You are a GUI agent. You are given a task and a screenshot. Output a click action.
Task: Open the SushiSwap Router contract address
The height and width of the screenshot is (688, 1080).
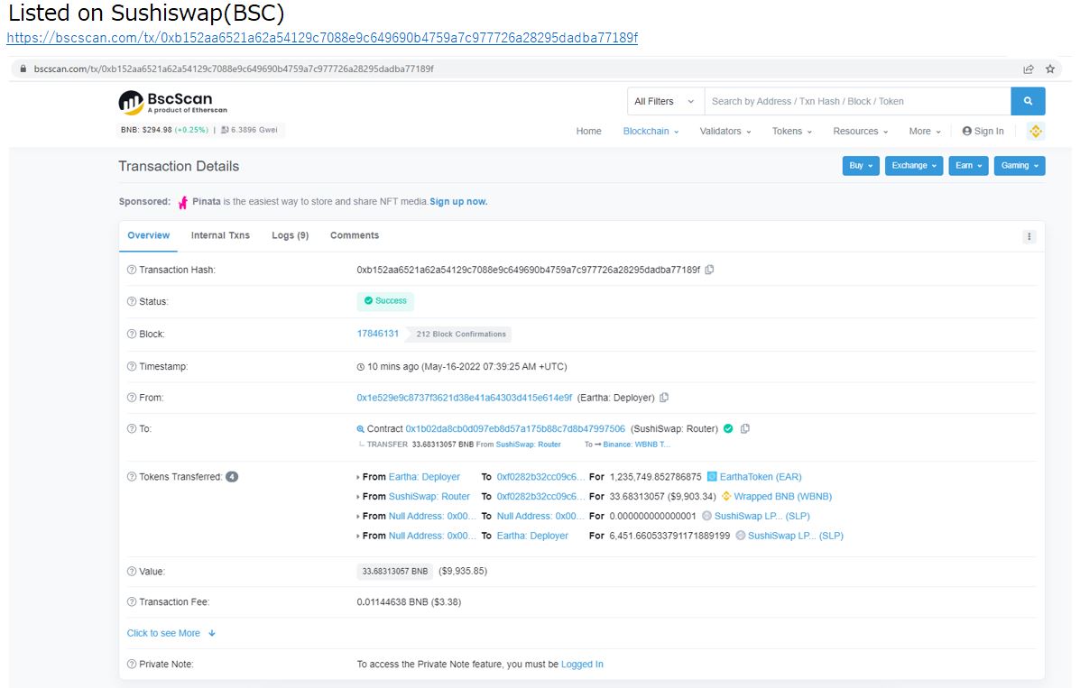(515, 428)
